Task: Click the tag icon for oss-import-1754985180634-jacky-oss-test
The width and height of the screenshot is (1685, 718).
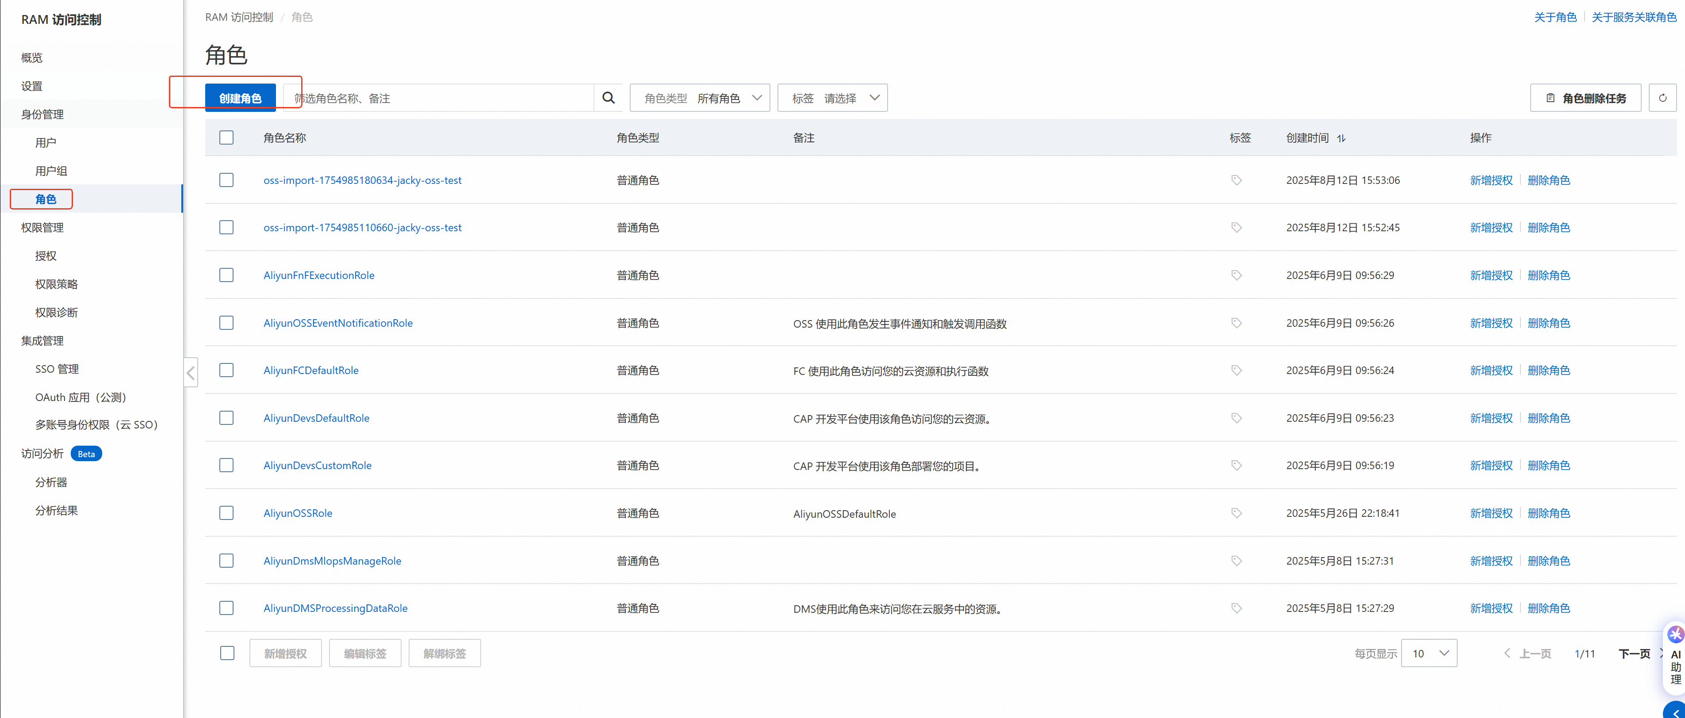Action: tap(1236, 180)
